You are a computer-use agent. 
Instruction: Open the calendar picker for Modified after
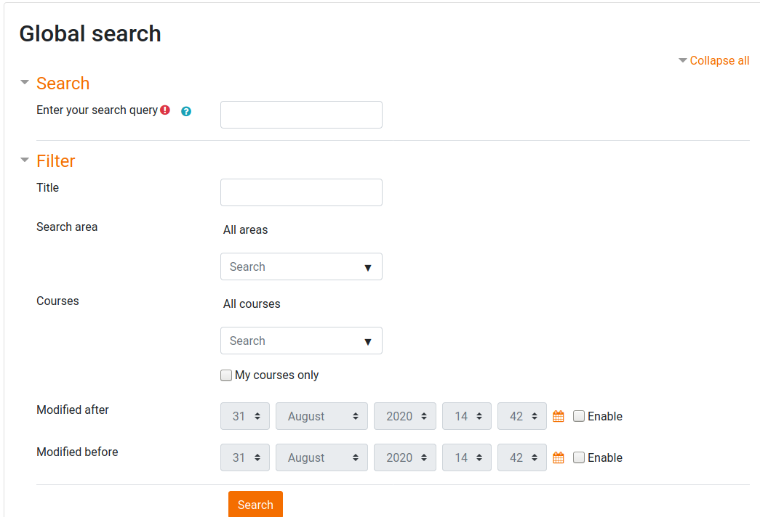(x=557, y=416)
